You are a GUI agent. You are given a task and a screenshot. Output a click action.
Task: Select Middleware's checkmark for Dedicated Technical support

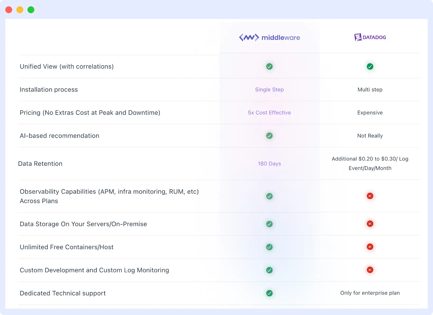click(x=269, y=293)
